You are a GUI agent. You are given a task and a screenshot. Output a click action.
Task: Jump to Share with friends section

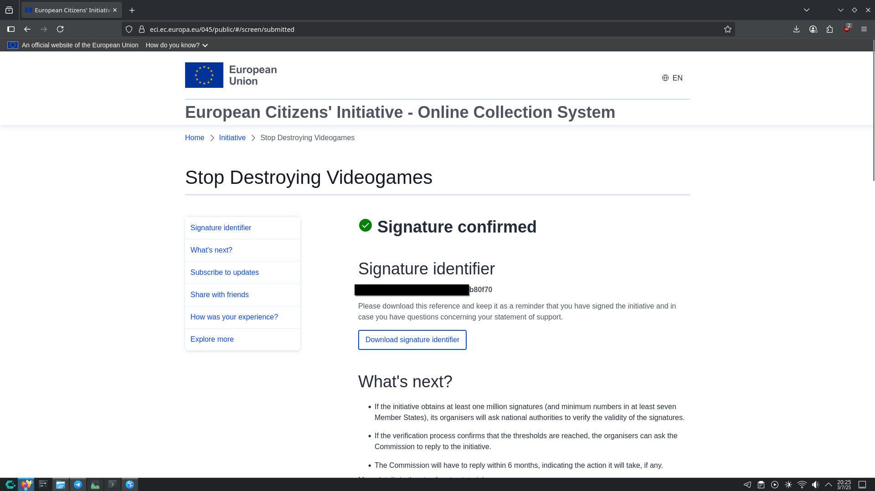pyautogui.click(x=242, y=295)
